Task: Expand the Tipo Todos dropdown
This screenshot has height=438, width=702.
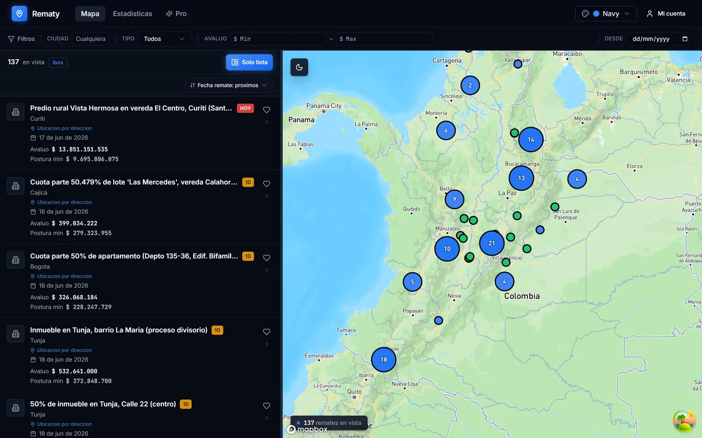Action: pyautogui.click(x=165, y=39)
